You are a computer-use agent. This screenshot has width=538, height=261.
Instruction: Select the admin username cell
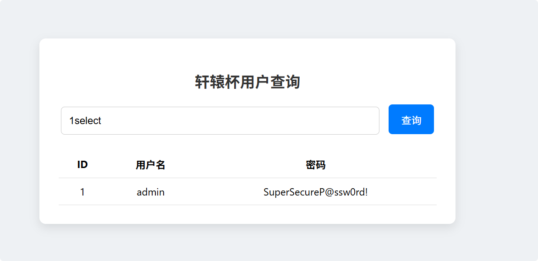151,192
